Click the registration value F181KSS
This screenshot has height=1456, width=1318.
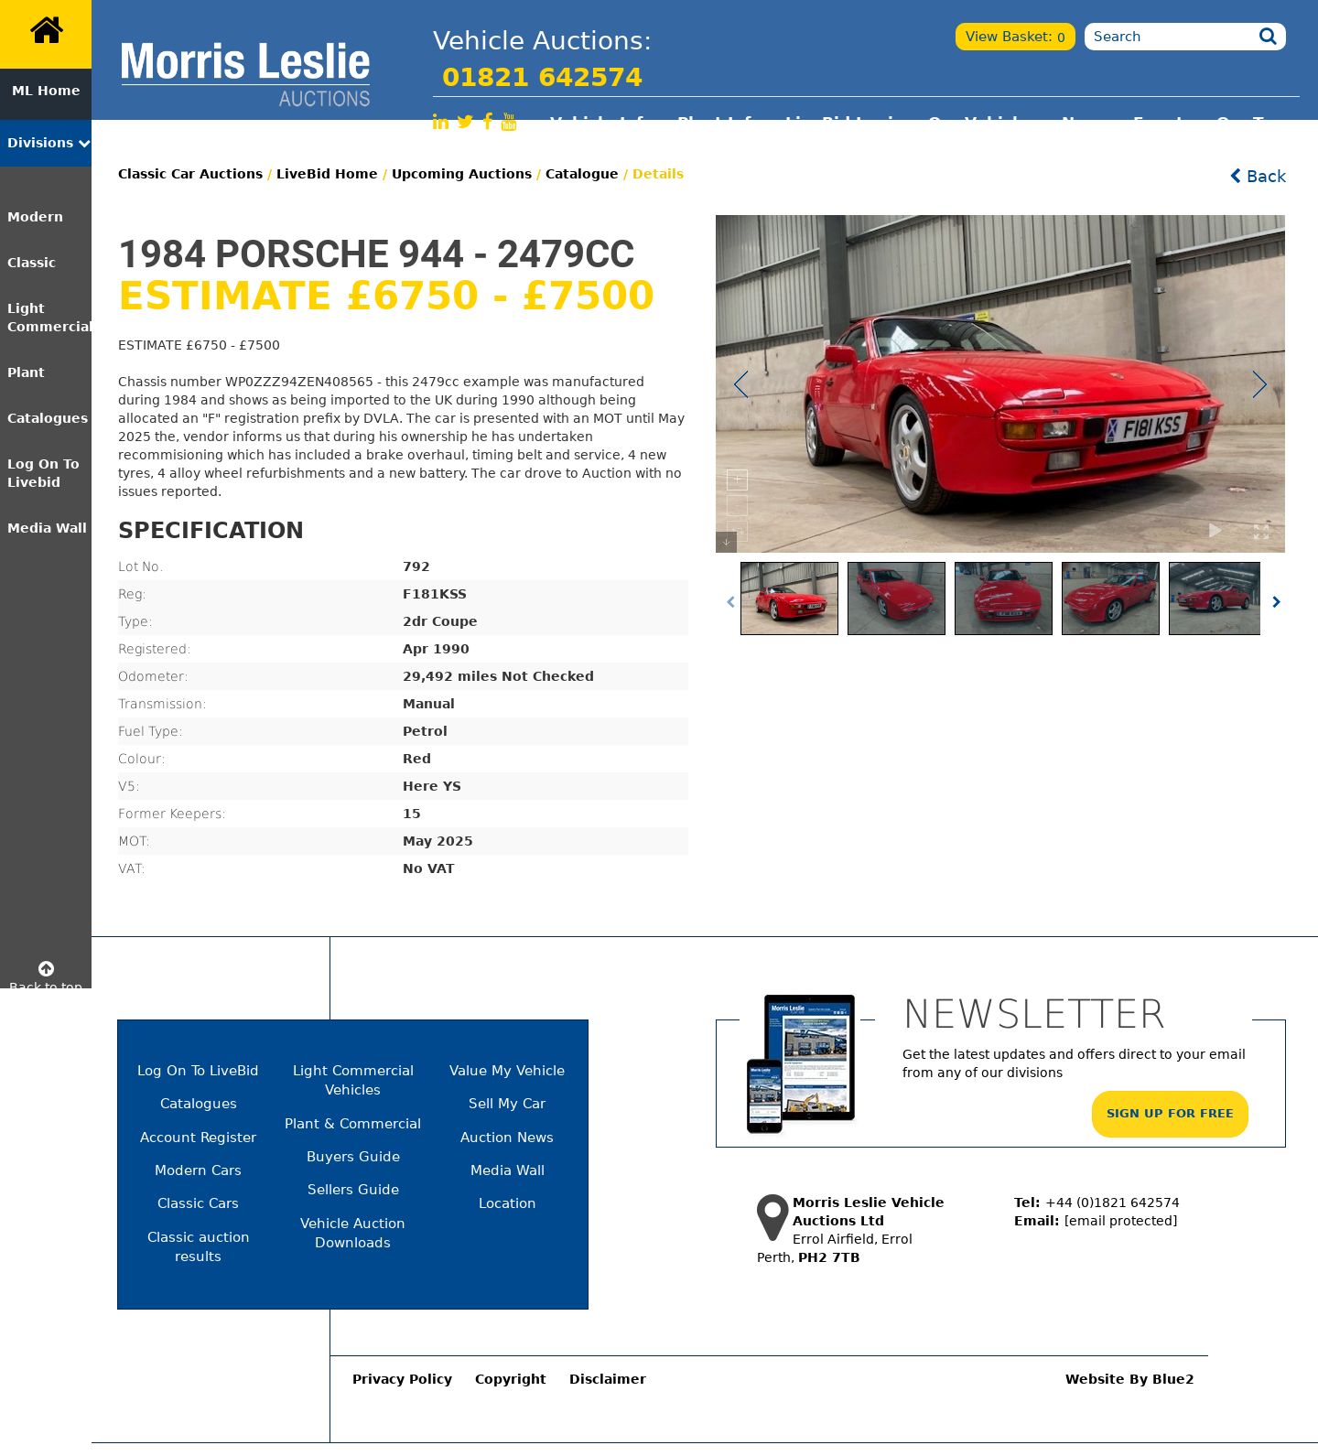coord(435,594)
